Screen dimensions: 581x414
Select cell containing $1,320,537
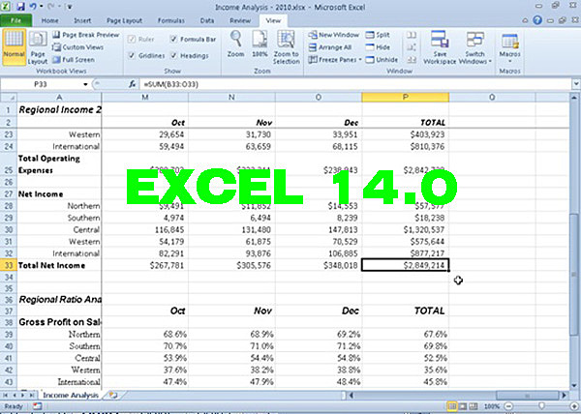coord(406,230)
